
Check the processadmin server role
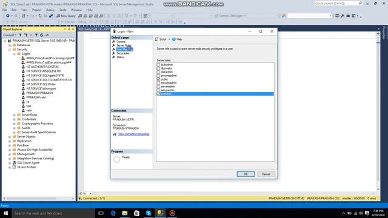point(159,76)
